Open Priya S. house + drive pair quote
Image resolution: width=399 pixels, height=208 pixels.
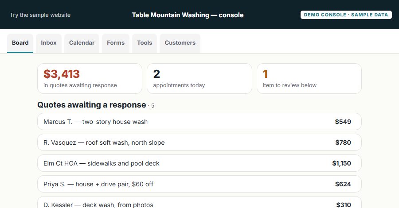[x=199, y=184]
